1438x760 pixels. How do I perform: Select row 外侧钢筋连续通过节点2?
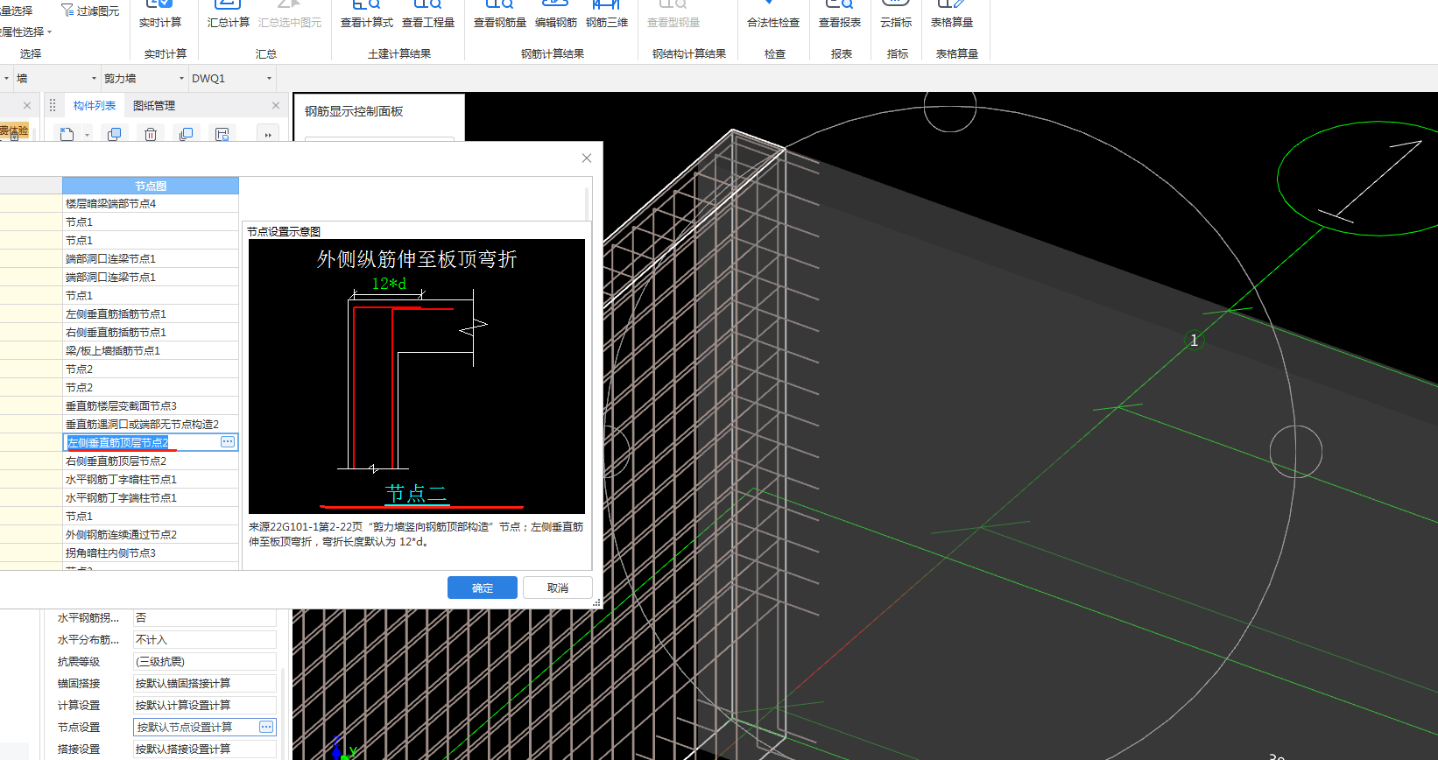coord(151,534)
